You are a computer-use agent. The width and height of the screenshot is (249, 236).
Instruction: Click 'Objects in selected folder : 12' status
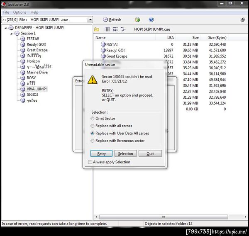click(168, 224)
